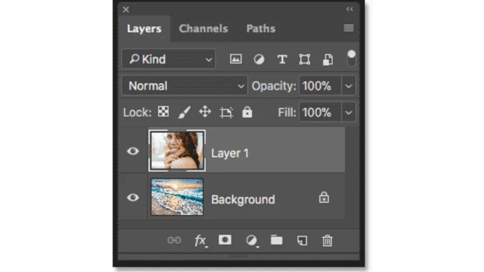Click the link layers icon

click(x=174, y=240)
